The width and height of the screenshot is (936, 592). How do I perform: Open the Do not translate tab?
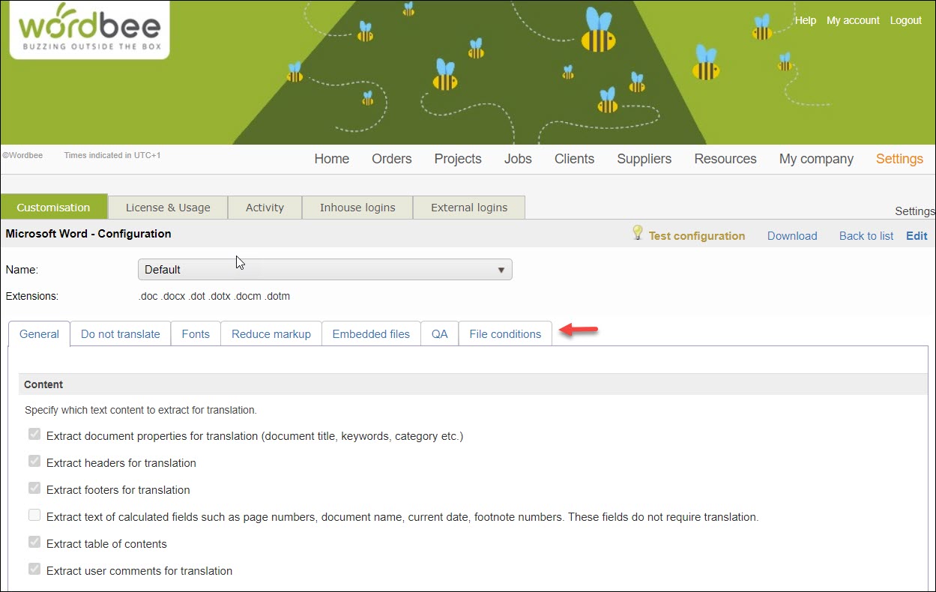pos(120,334)
